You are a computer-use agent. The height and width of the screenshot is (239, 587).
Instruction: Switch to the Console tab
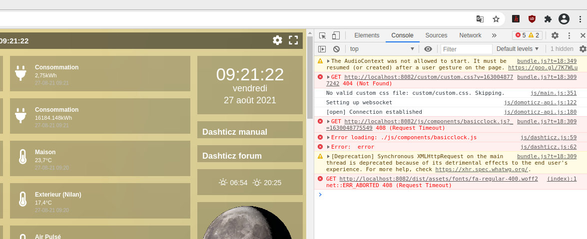point(403,35)
